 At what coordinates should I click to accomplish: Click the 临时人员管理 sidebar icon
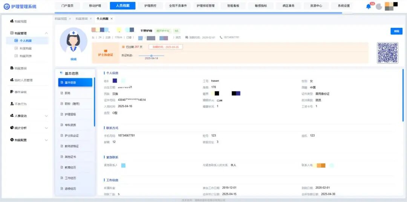click(12, 80)
